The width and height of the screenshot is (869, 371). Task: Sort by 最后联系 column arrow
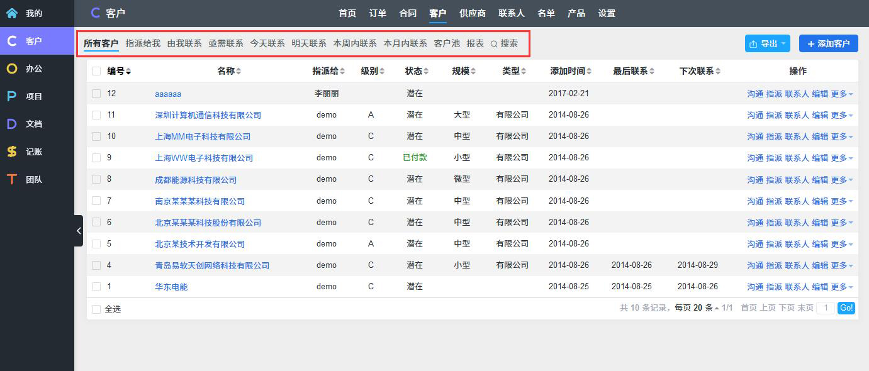[652, 72]
